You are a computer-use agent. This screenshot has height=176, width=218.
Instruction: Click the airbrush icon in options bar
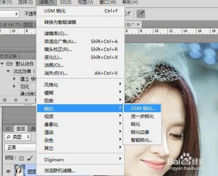pyautogui.click(x=128, y=14)
